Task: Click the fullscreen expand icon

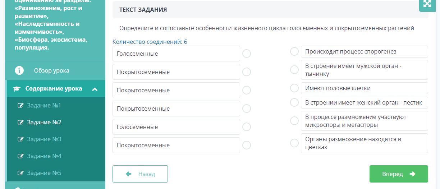Action: pos(427,4)
